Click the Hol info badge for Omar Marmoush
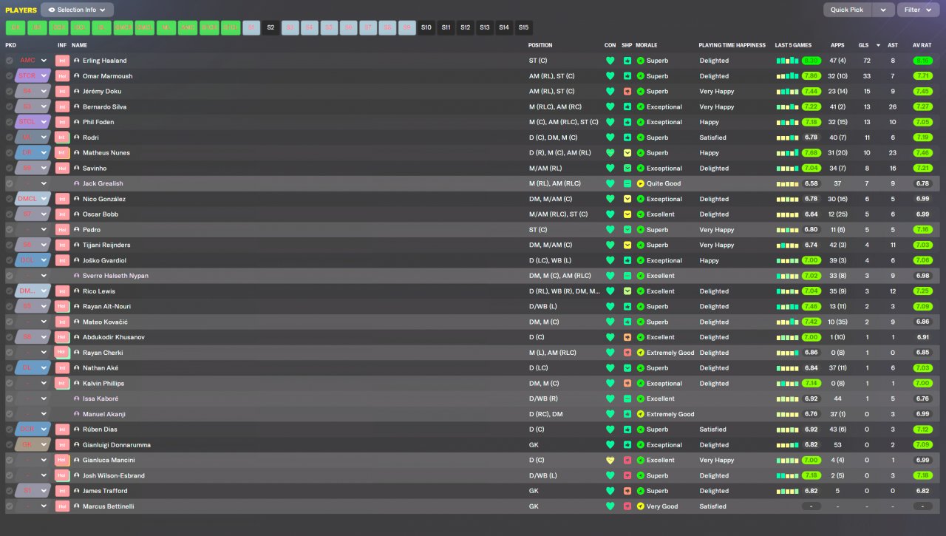The width and height of the screenshot is (946, 536). [x=62, y=76]
